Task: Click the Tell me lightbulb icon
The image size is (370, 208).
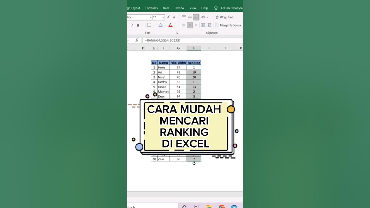Action: coord(216,8)
